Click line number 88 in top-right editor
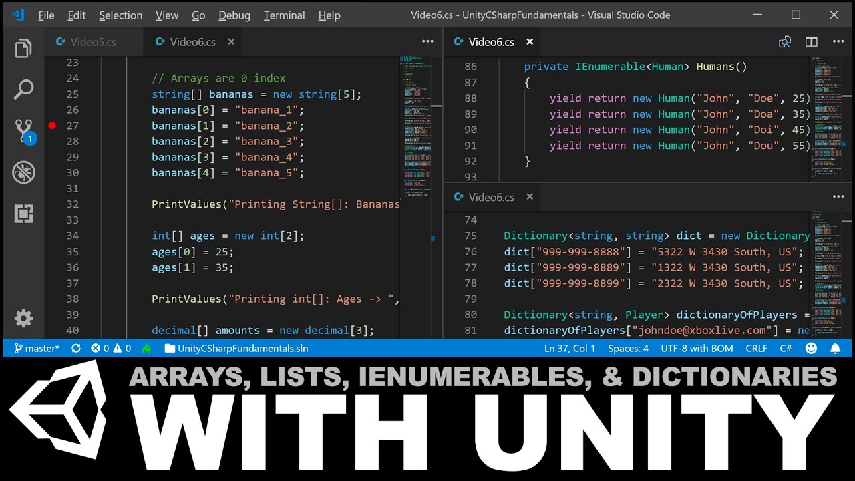The image size is (855, 481). click(470, 98)
